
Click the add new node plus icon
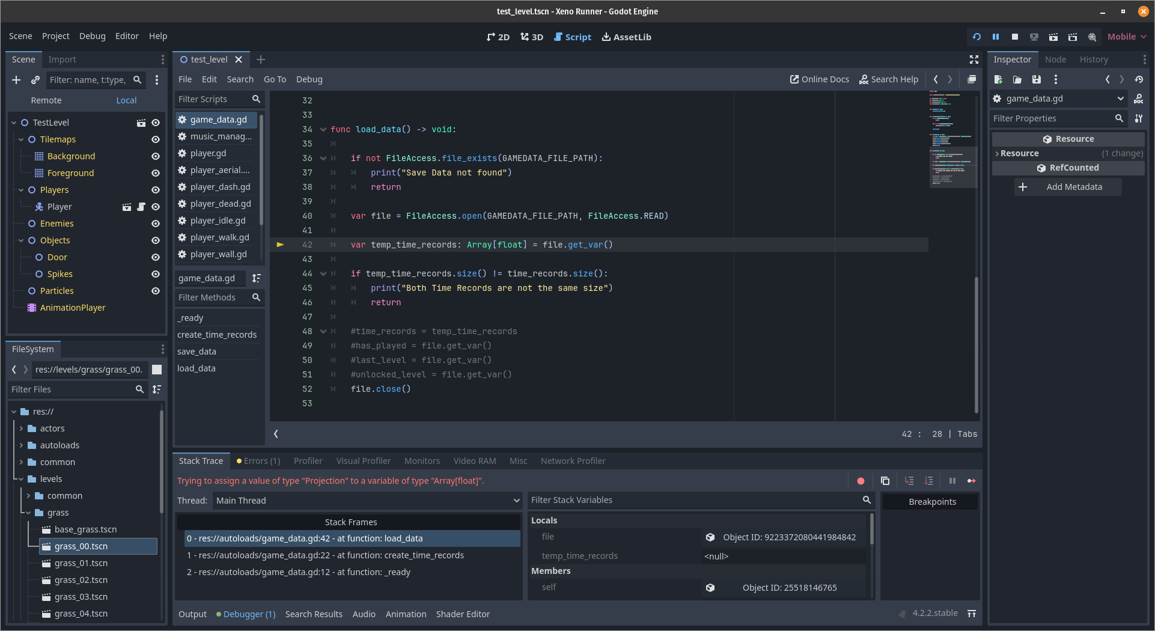pyautogui.click(x=16, y=80)
